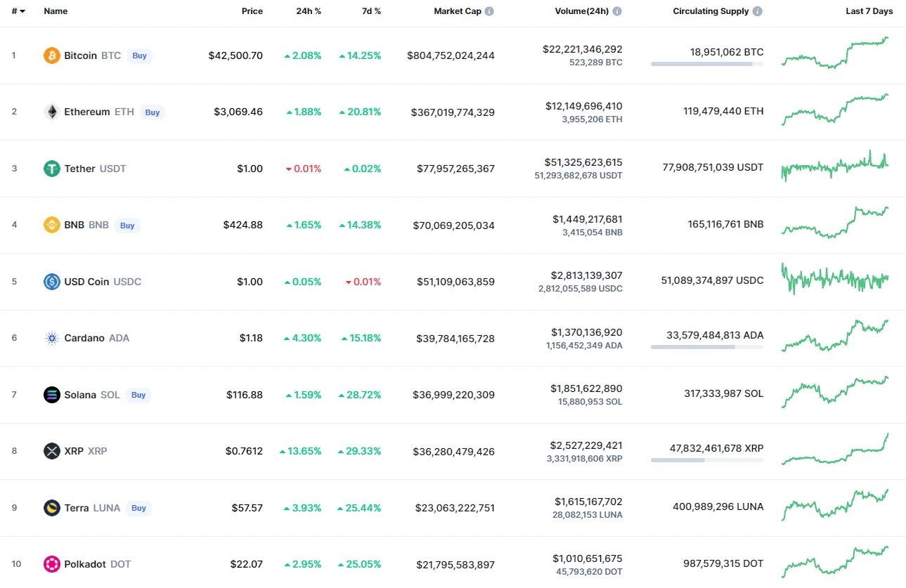Screen dimensions: 906x588
Task: Click the XRP logo icon
Action: pyautogui.click(x=52, y=451)
